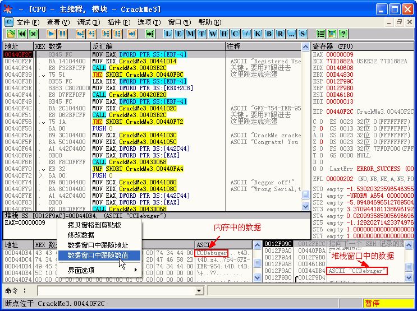417x311 pixels.
Task: Open Executable modules with E icon
Action: coord(179,34)
